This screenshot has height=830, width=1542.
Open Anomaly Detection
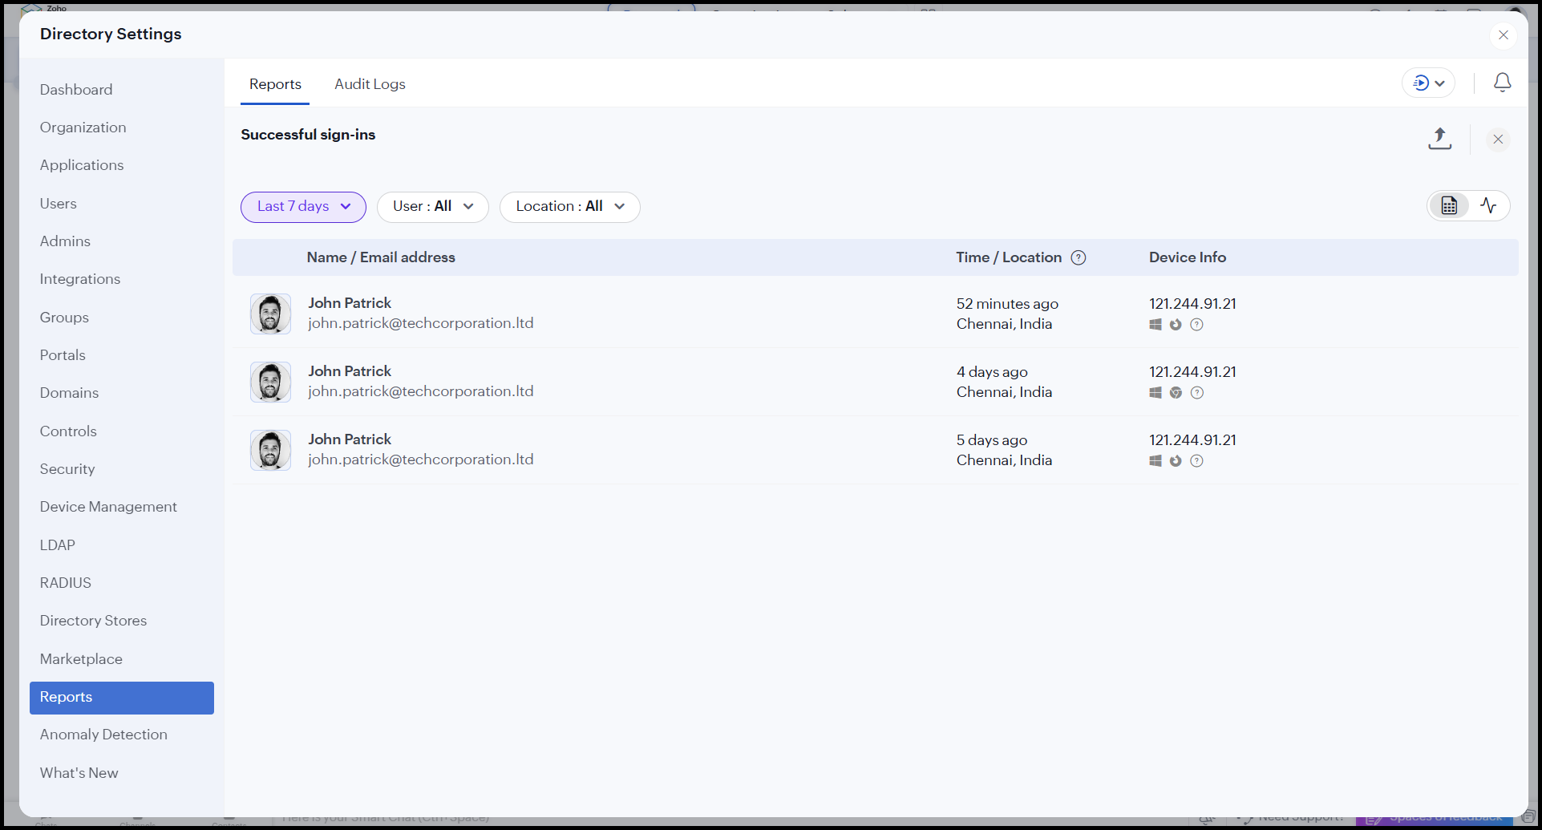click(x=103, y=735)
